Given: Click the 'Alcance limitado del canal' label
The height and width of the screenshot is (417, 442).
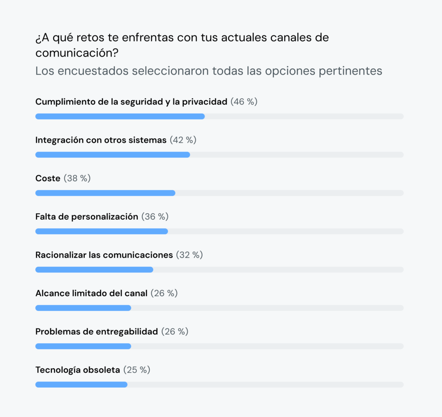Looking at the screenshot, I should 91,294.
